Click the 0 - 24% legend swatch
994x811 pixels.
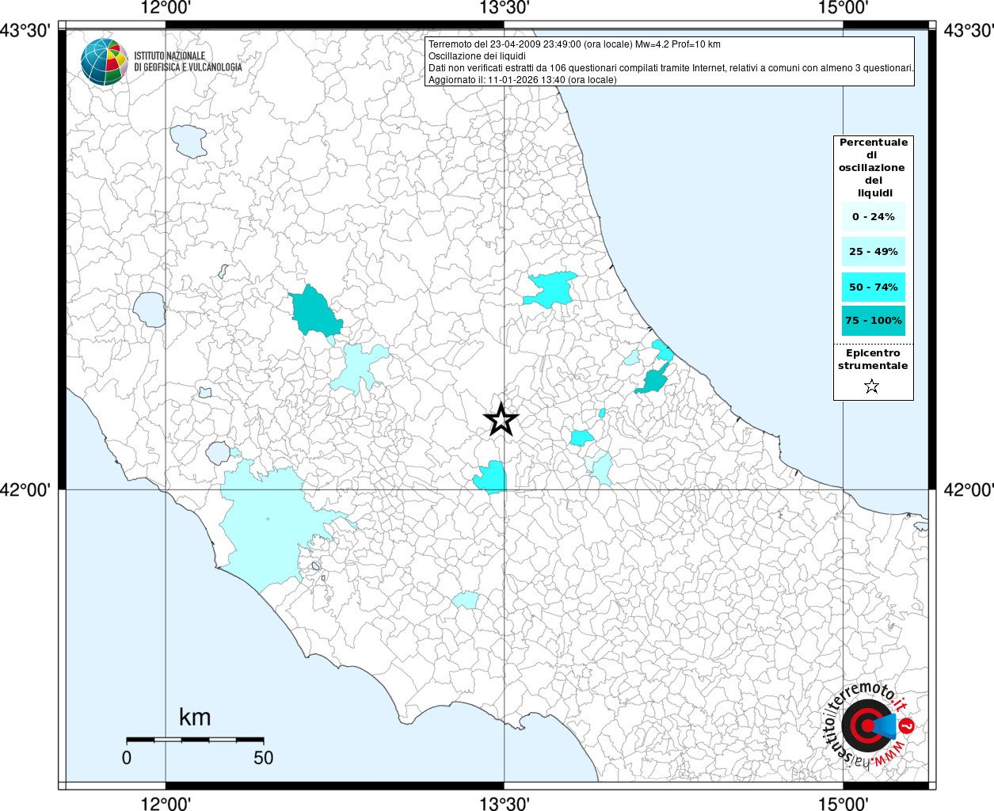tap(873, 216)
